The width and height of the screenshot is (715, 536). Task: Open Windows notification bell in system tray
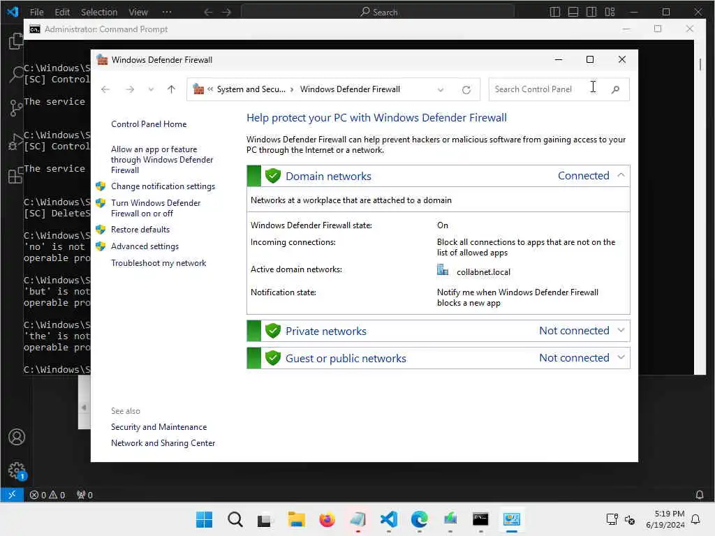695,519
